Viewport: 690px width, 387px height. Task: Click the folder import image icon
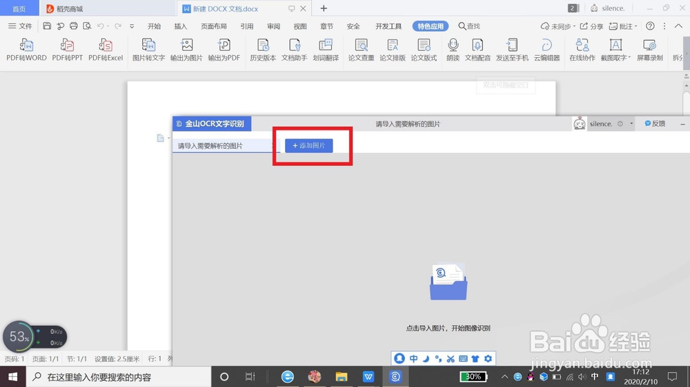pyautogui.click(x=448, y=282)
